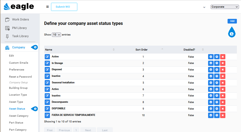Image resolution: width=241 pixels, height=132 pixels.
Task: Click the blue droplet help icon
Action: point(232,32)
